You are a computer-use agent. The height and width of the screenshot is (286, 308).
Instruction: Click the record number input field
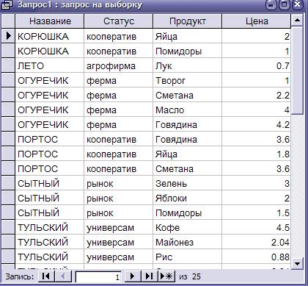pos(98,277)
